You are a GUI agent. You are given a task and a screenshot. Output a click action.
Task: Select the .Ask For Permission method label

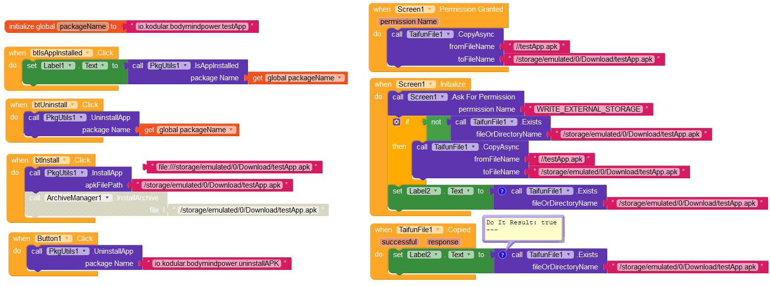[483, 97]
